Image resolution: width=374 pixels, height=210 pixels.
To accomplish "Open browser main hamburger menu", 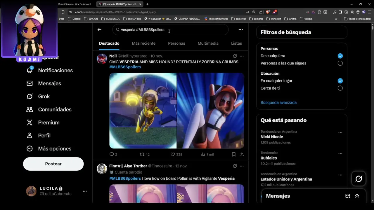I will pyautogui.click(x=369, y=12).
